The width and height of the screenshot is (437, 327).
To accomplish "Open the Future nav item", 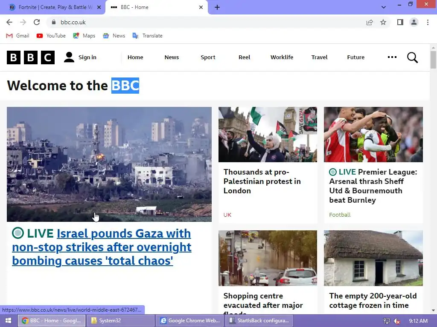I will click(x=355, y=57).
